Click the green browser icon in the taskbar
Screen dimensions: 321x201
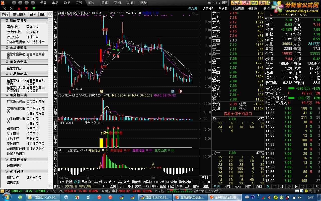coord(21,197)
